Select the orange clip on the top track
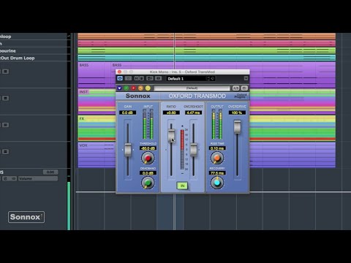Screen dimensions: 351x263 207,37
